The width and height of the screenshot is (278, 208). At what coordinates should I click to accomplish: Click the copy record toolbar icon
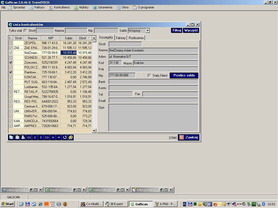(x=11, y=137)
